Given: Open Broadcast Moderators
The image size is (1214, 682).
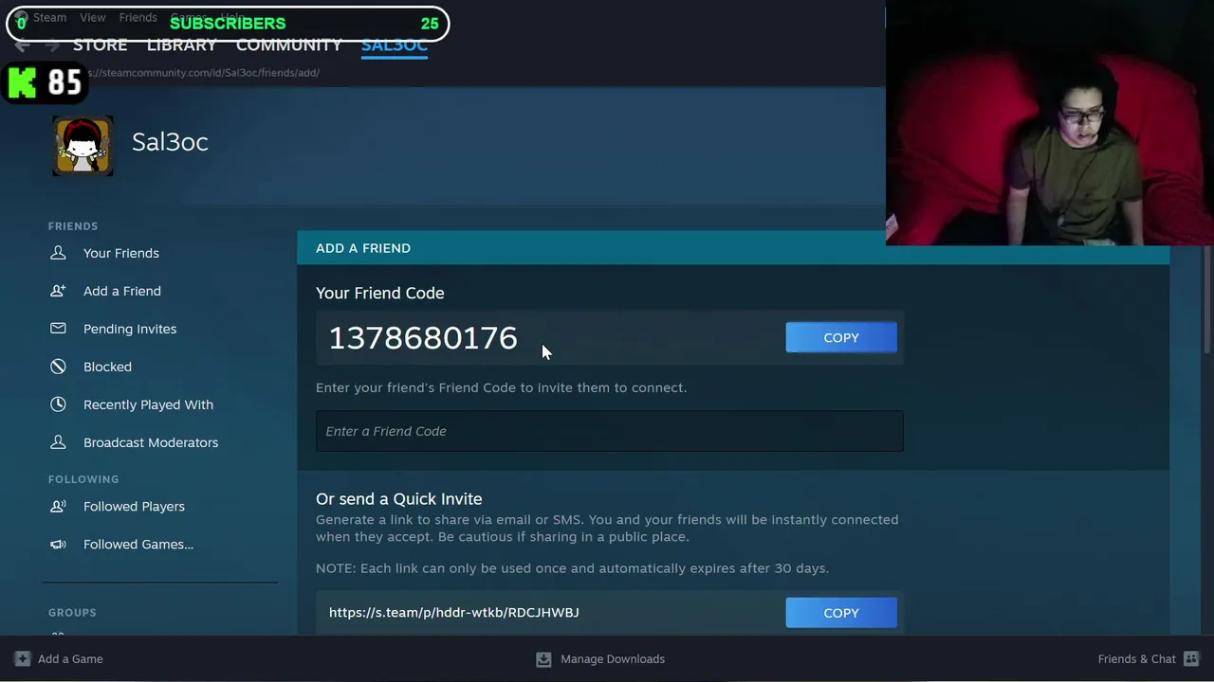Looking at the screenshot, I should [151, 442].
